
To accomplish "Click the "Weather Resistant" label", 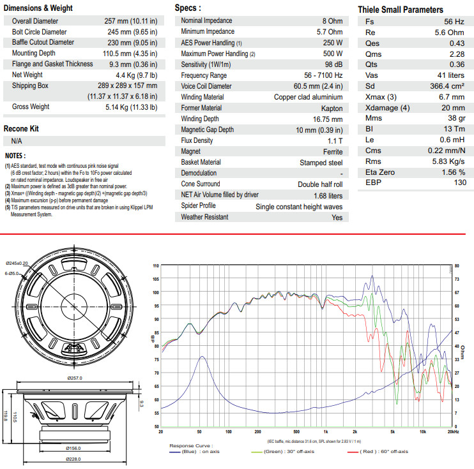I will point(204,217).
